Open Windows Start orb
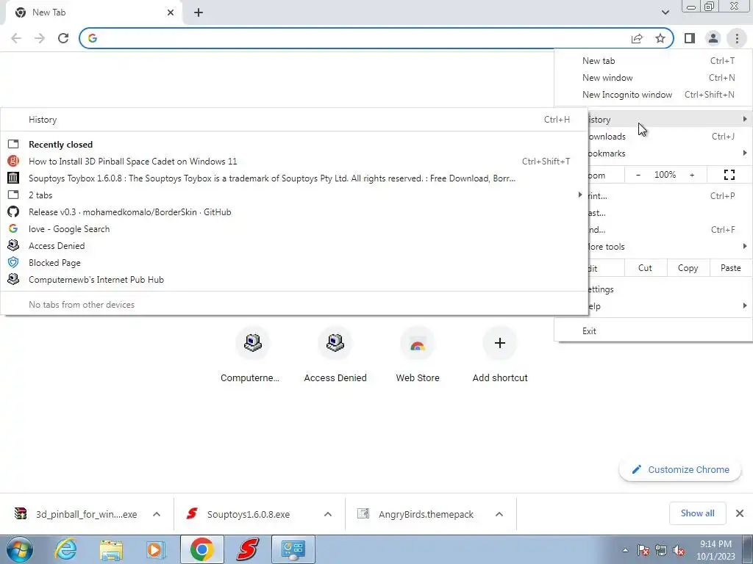 pos(20,549)
